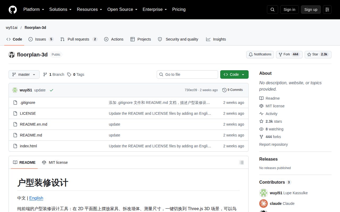Open the Platform navigation menu

point(34,10)
